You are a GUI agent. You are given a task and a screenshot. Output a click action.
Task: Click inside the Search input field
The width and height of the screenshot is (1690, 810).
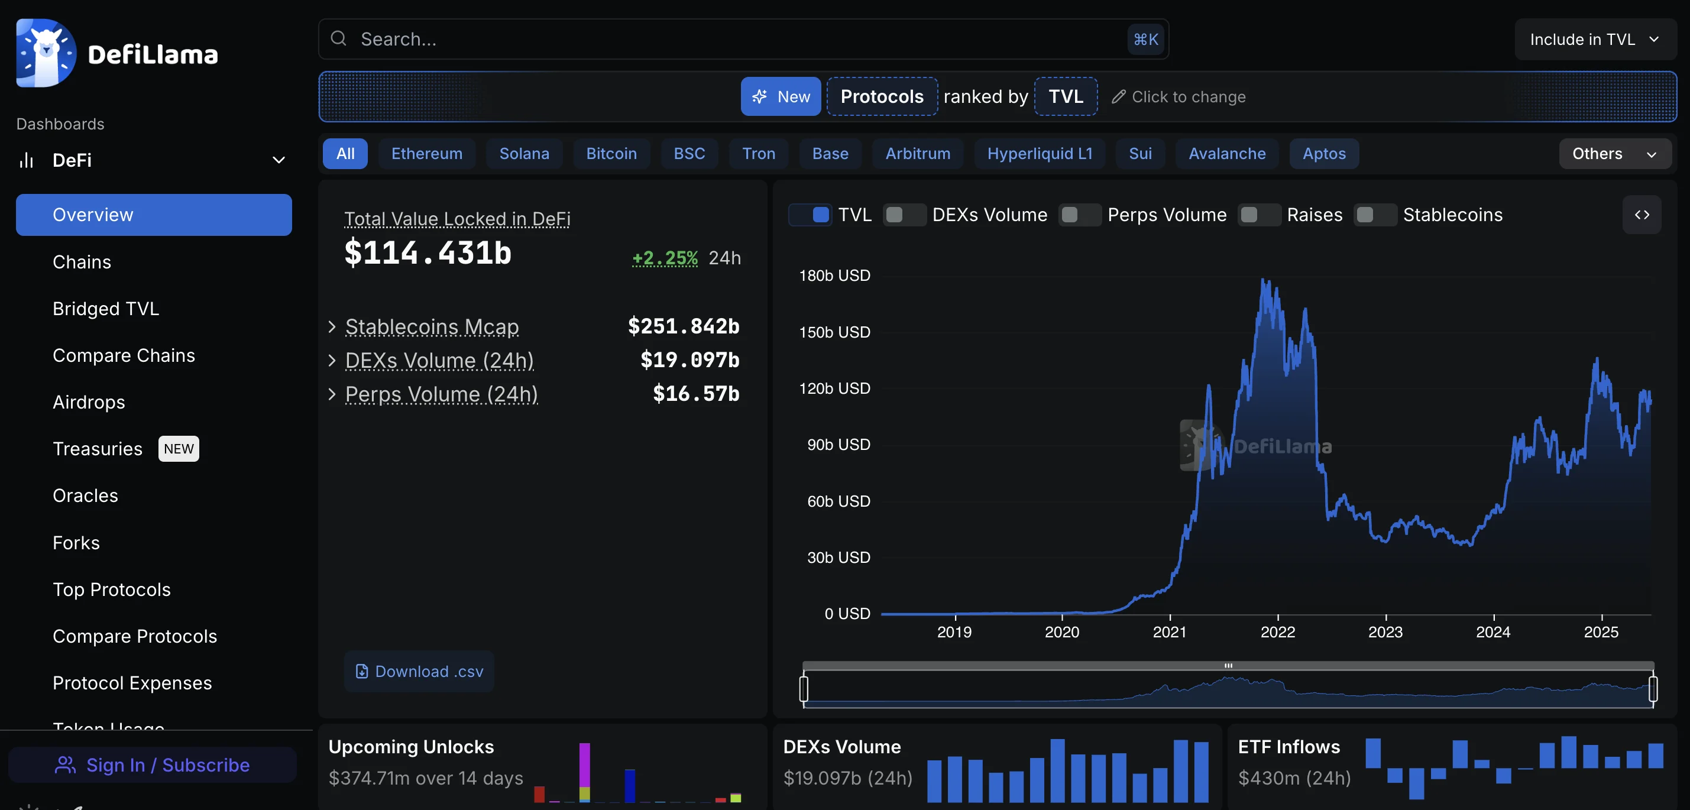pyautogui.click(x=743, y=40)
